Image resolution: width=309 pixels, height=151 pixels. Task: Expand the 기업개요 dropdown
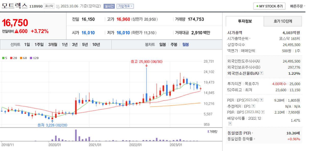(x=125, y=6)
